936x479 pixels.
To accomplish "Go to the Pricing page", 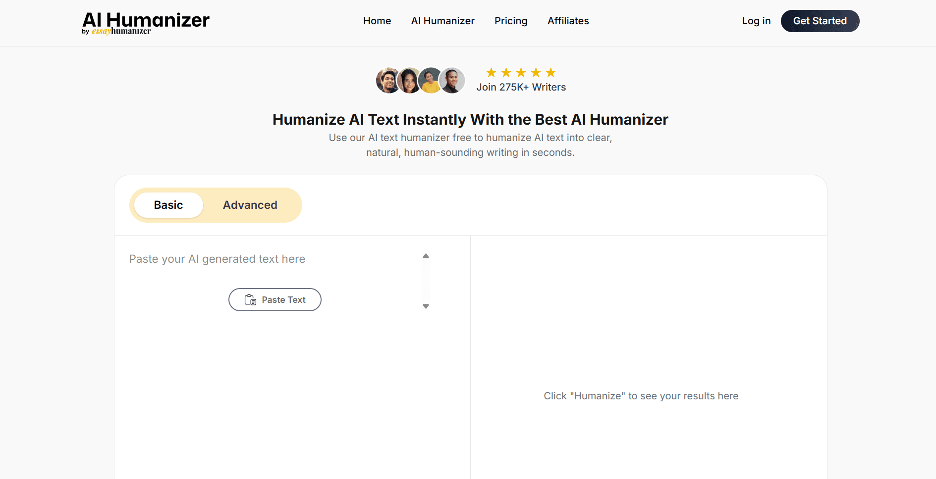I will (x=511, y=21).
